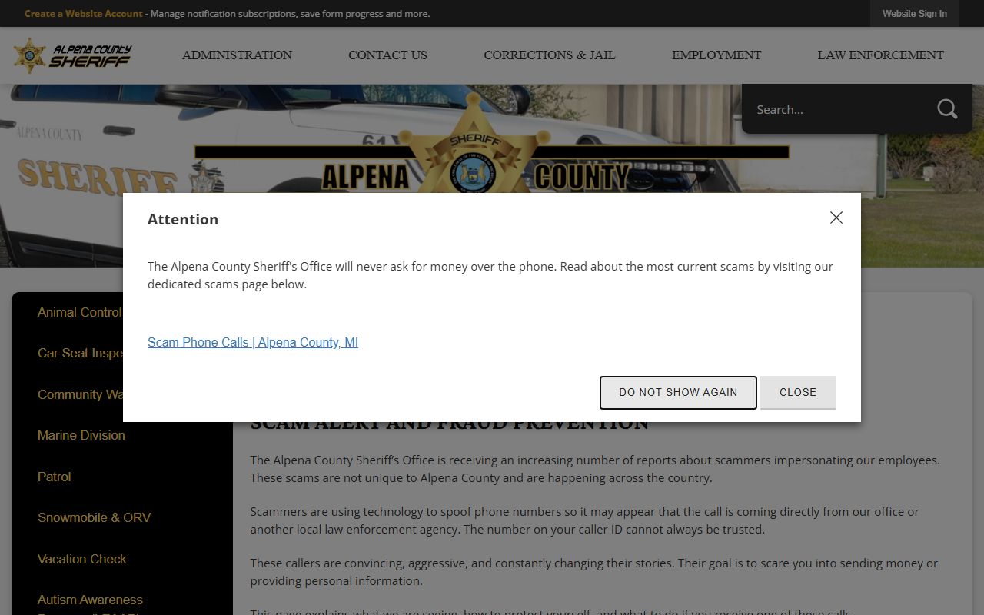Open the Corrections & Jail menu
Image resolution: width=984 pixels, height=615 pixels.
pyautogui.click(x=550, y=55)
